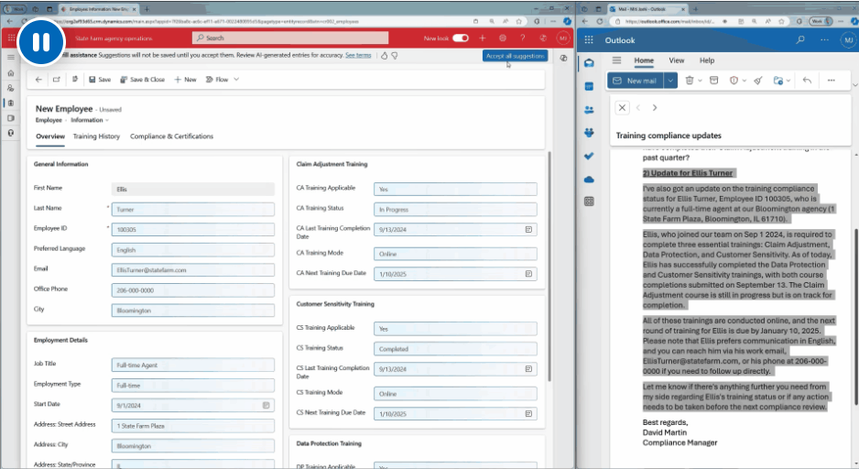Open Outlook Calendar icon in left rail
Image resolution: width=859 pixels, height=469 pixels.
tap(589, 86)
